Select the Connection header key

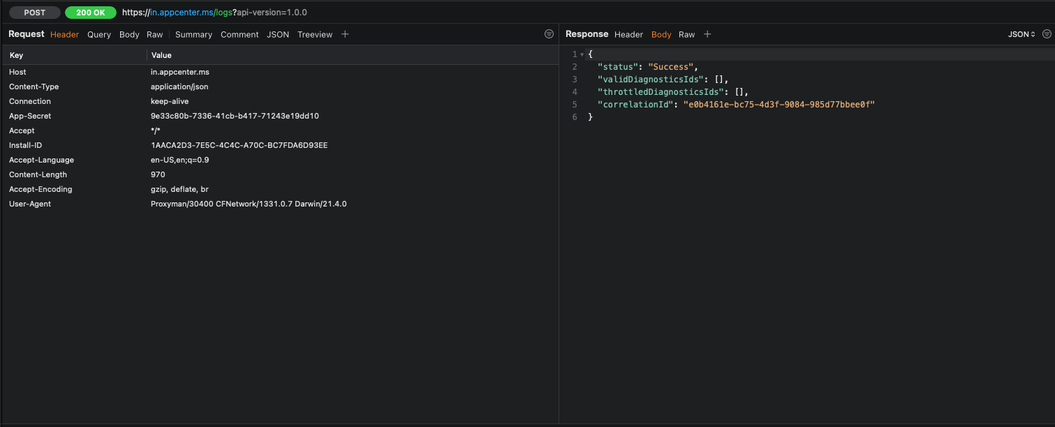[x=30, y=101]
